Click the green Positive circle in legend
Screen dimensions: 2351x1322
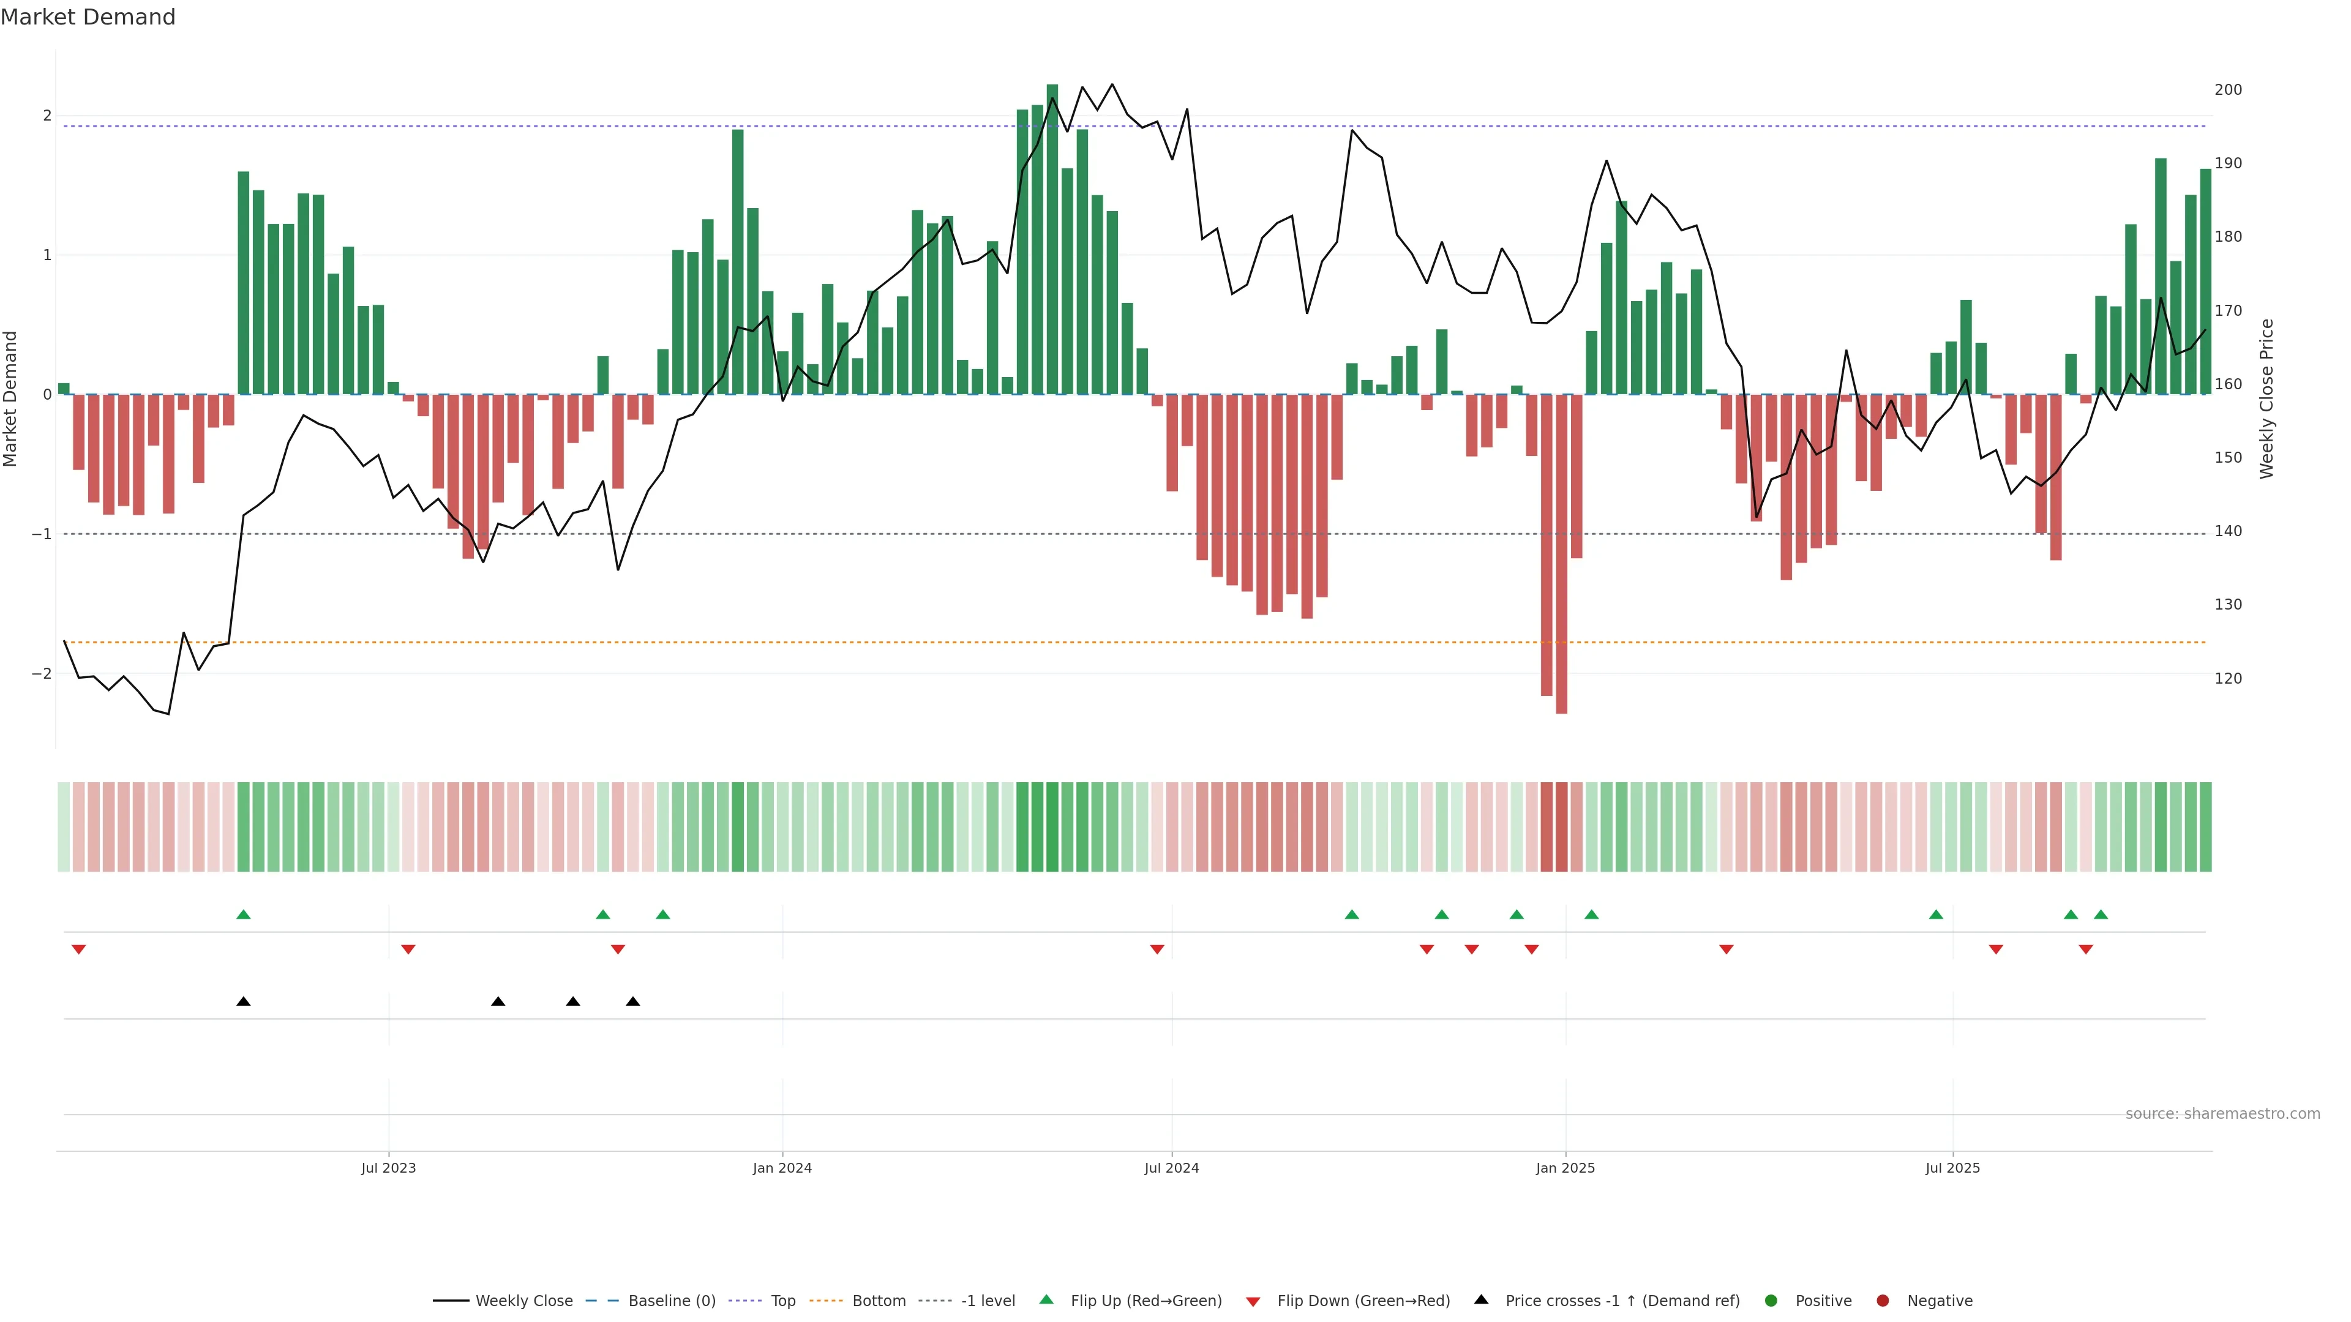(1771, 1301)
